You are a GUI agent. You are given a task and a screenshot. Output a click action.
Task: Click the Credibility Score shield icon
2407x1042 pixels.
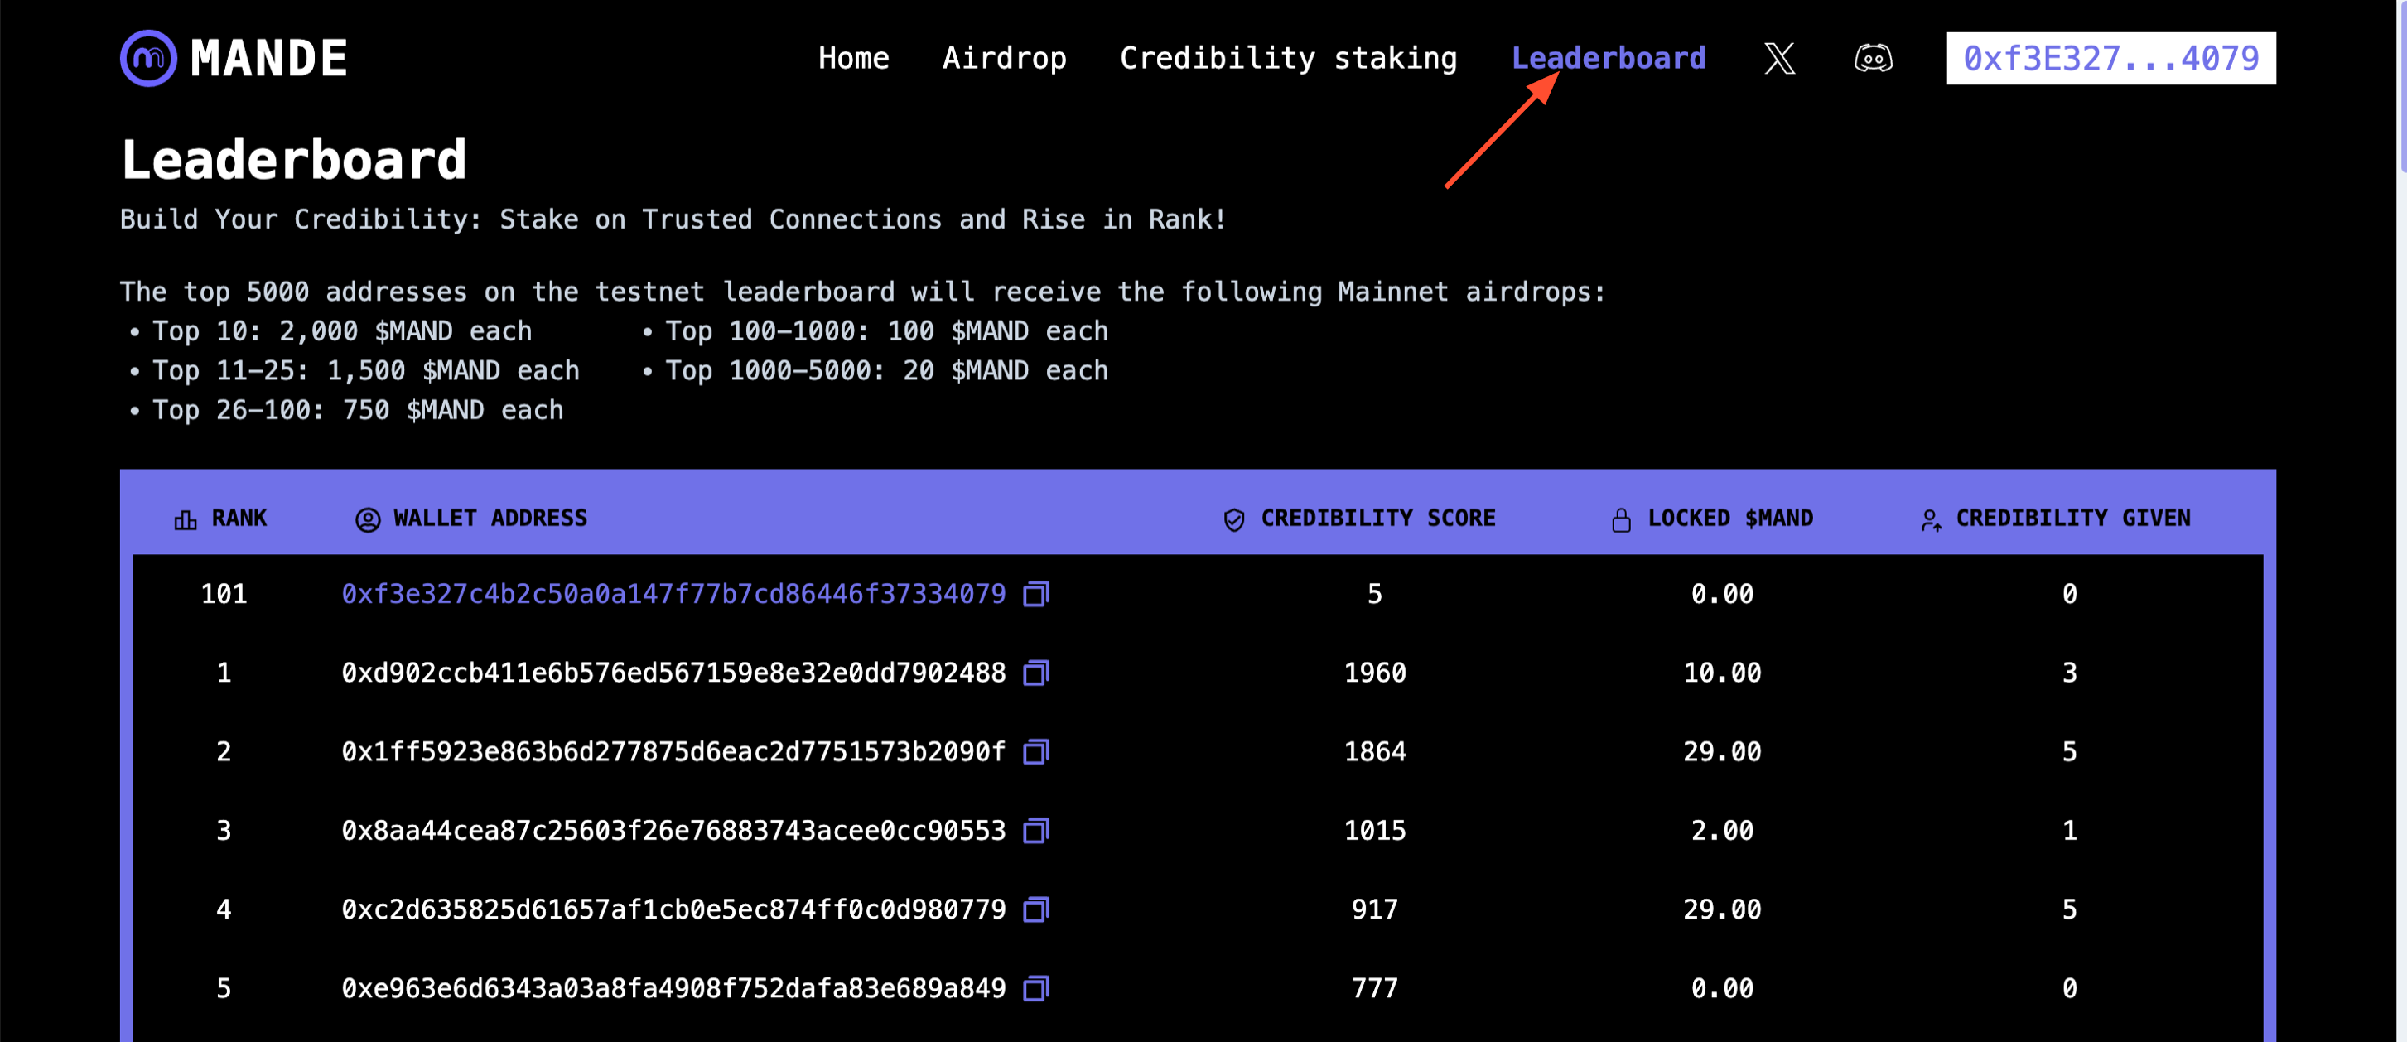[1234, 519]
